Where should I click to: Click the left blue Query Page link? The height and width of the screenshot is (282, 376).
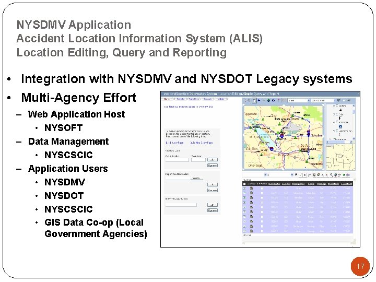[x=174, y=143]
